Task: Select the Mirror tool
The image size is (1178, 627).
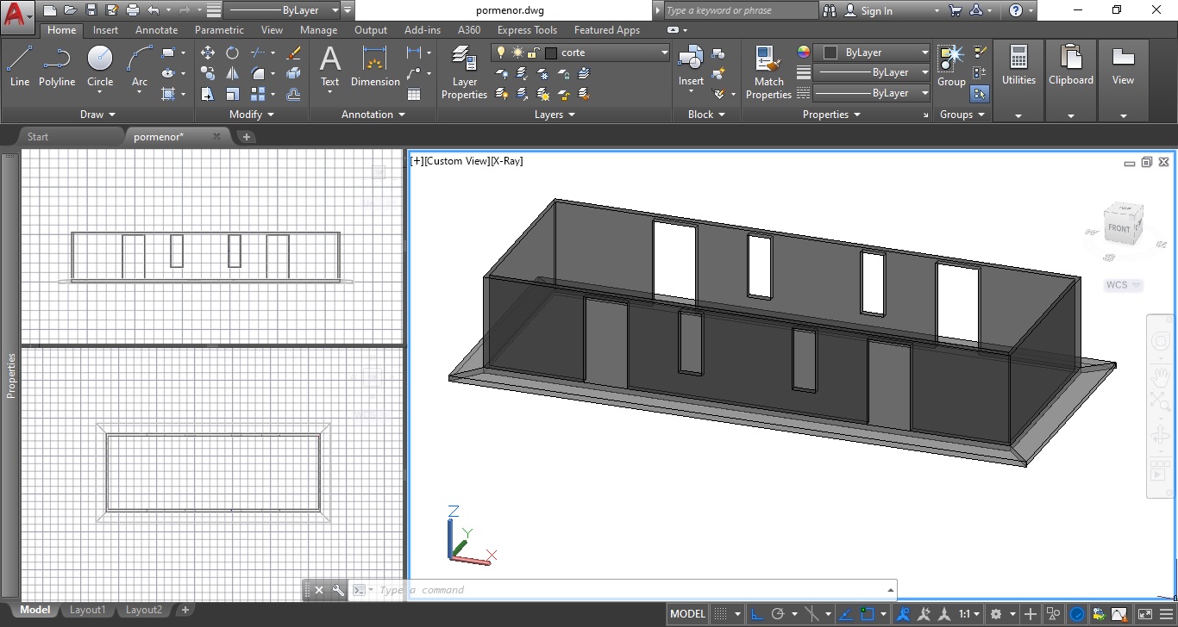Action: [x=233, y=73]
